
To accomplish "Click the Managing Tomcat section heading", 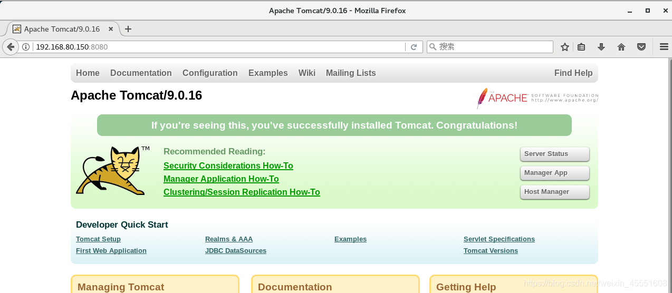I will [x=121, y=287].
